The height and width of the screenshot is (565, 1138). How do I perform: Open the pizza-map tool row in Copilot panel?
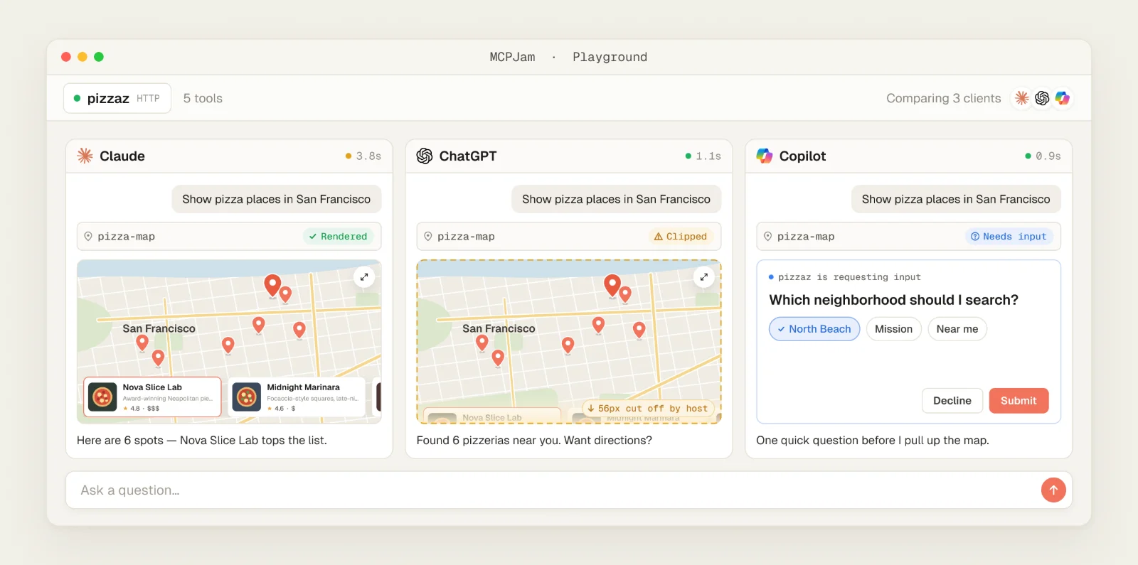[x=908, y=236]
